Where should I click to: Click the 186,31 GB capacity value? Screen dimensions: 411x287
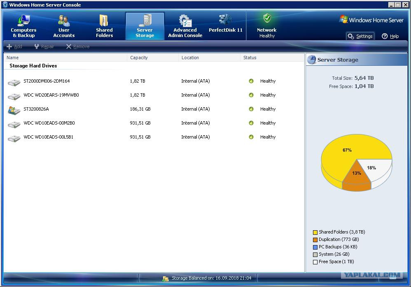pyautogui.click(x=140, y=109)
